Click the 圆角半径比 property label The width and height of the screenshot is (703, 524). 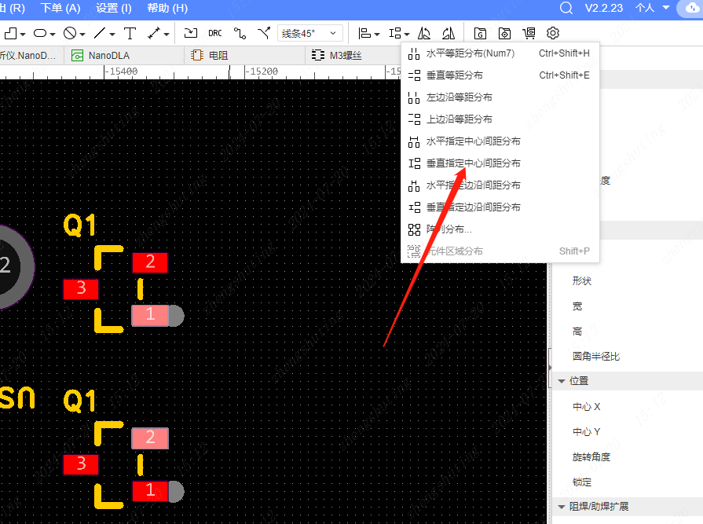point(596,357)
